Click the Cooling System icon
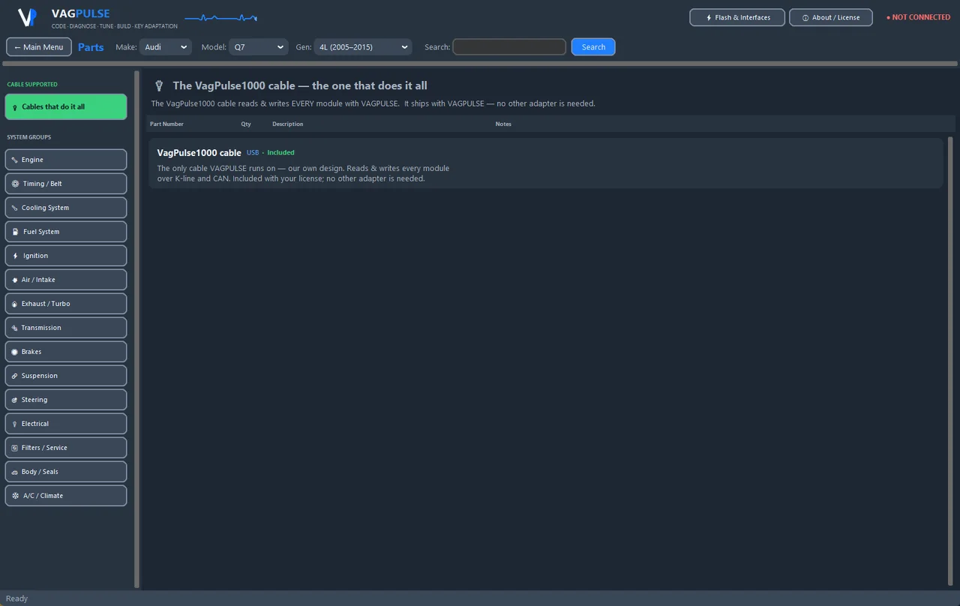Screen dimensions: 960x606 click(x=15, y=208)
